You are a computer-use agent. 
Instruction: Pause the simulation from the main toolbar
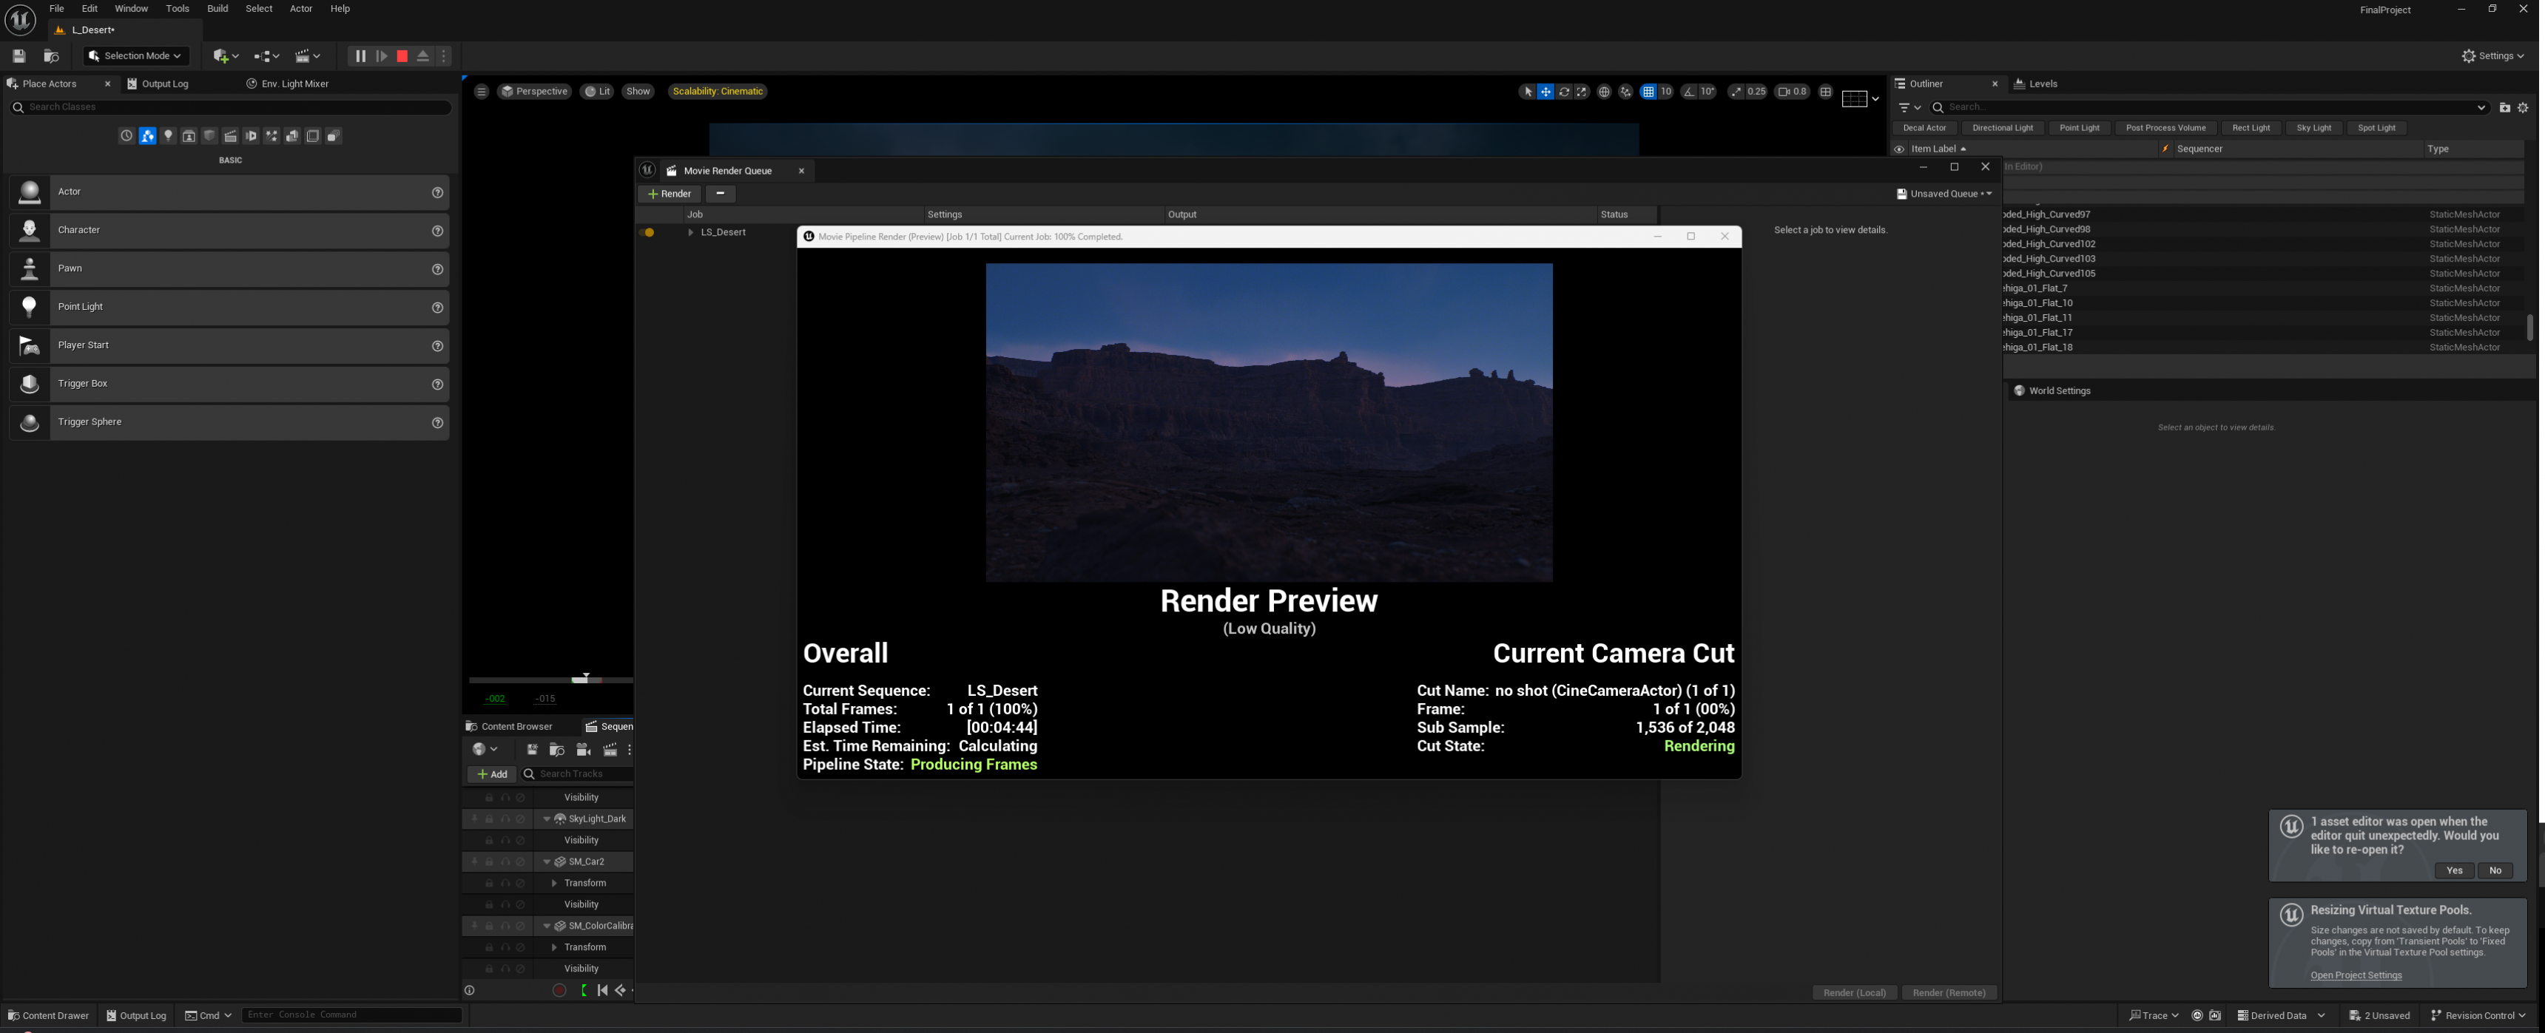point(360,56)
